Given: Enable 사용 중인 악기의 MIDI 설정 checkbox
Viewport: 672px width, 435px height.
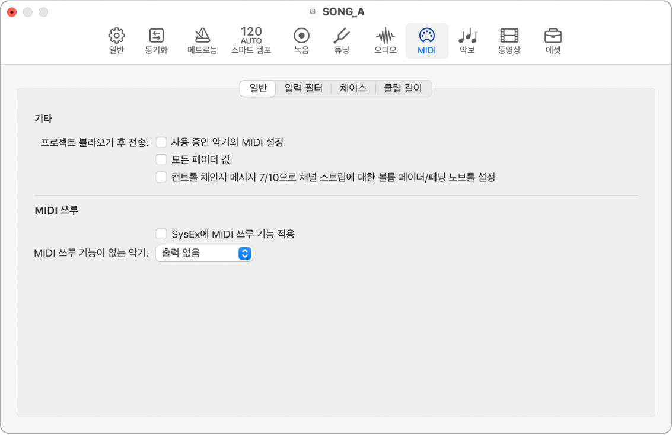Looking at the screenshot, I should pyautogui.click(x=161, y=142).
